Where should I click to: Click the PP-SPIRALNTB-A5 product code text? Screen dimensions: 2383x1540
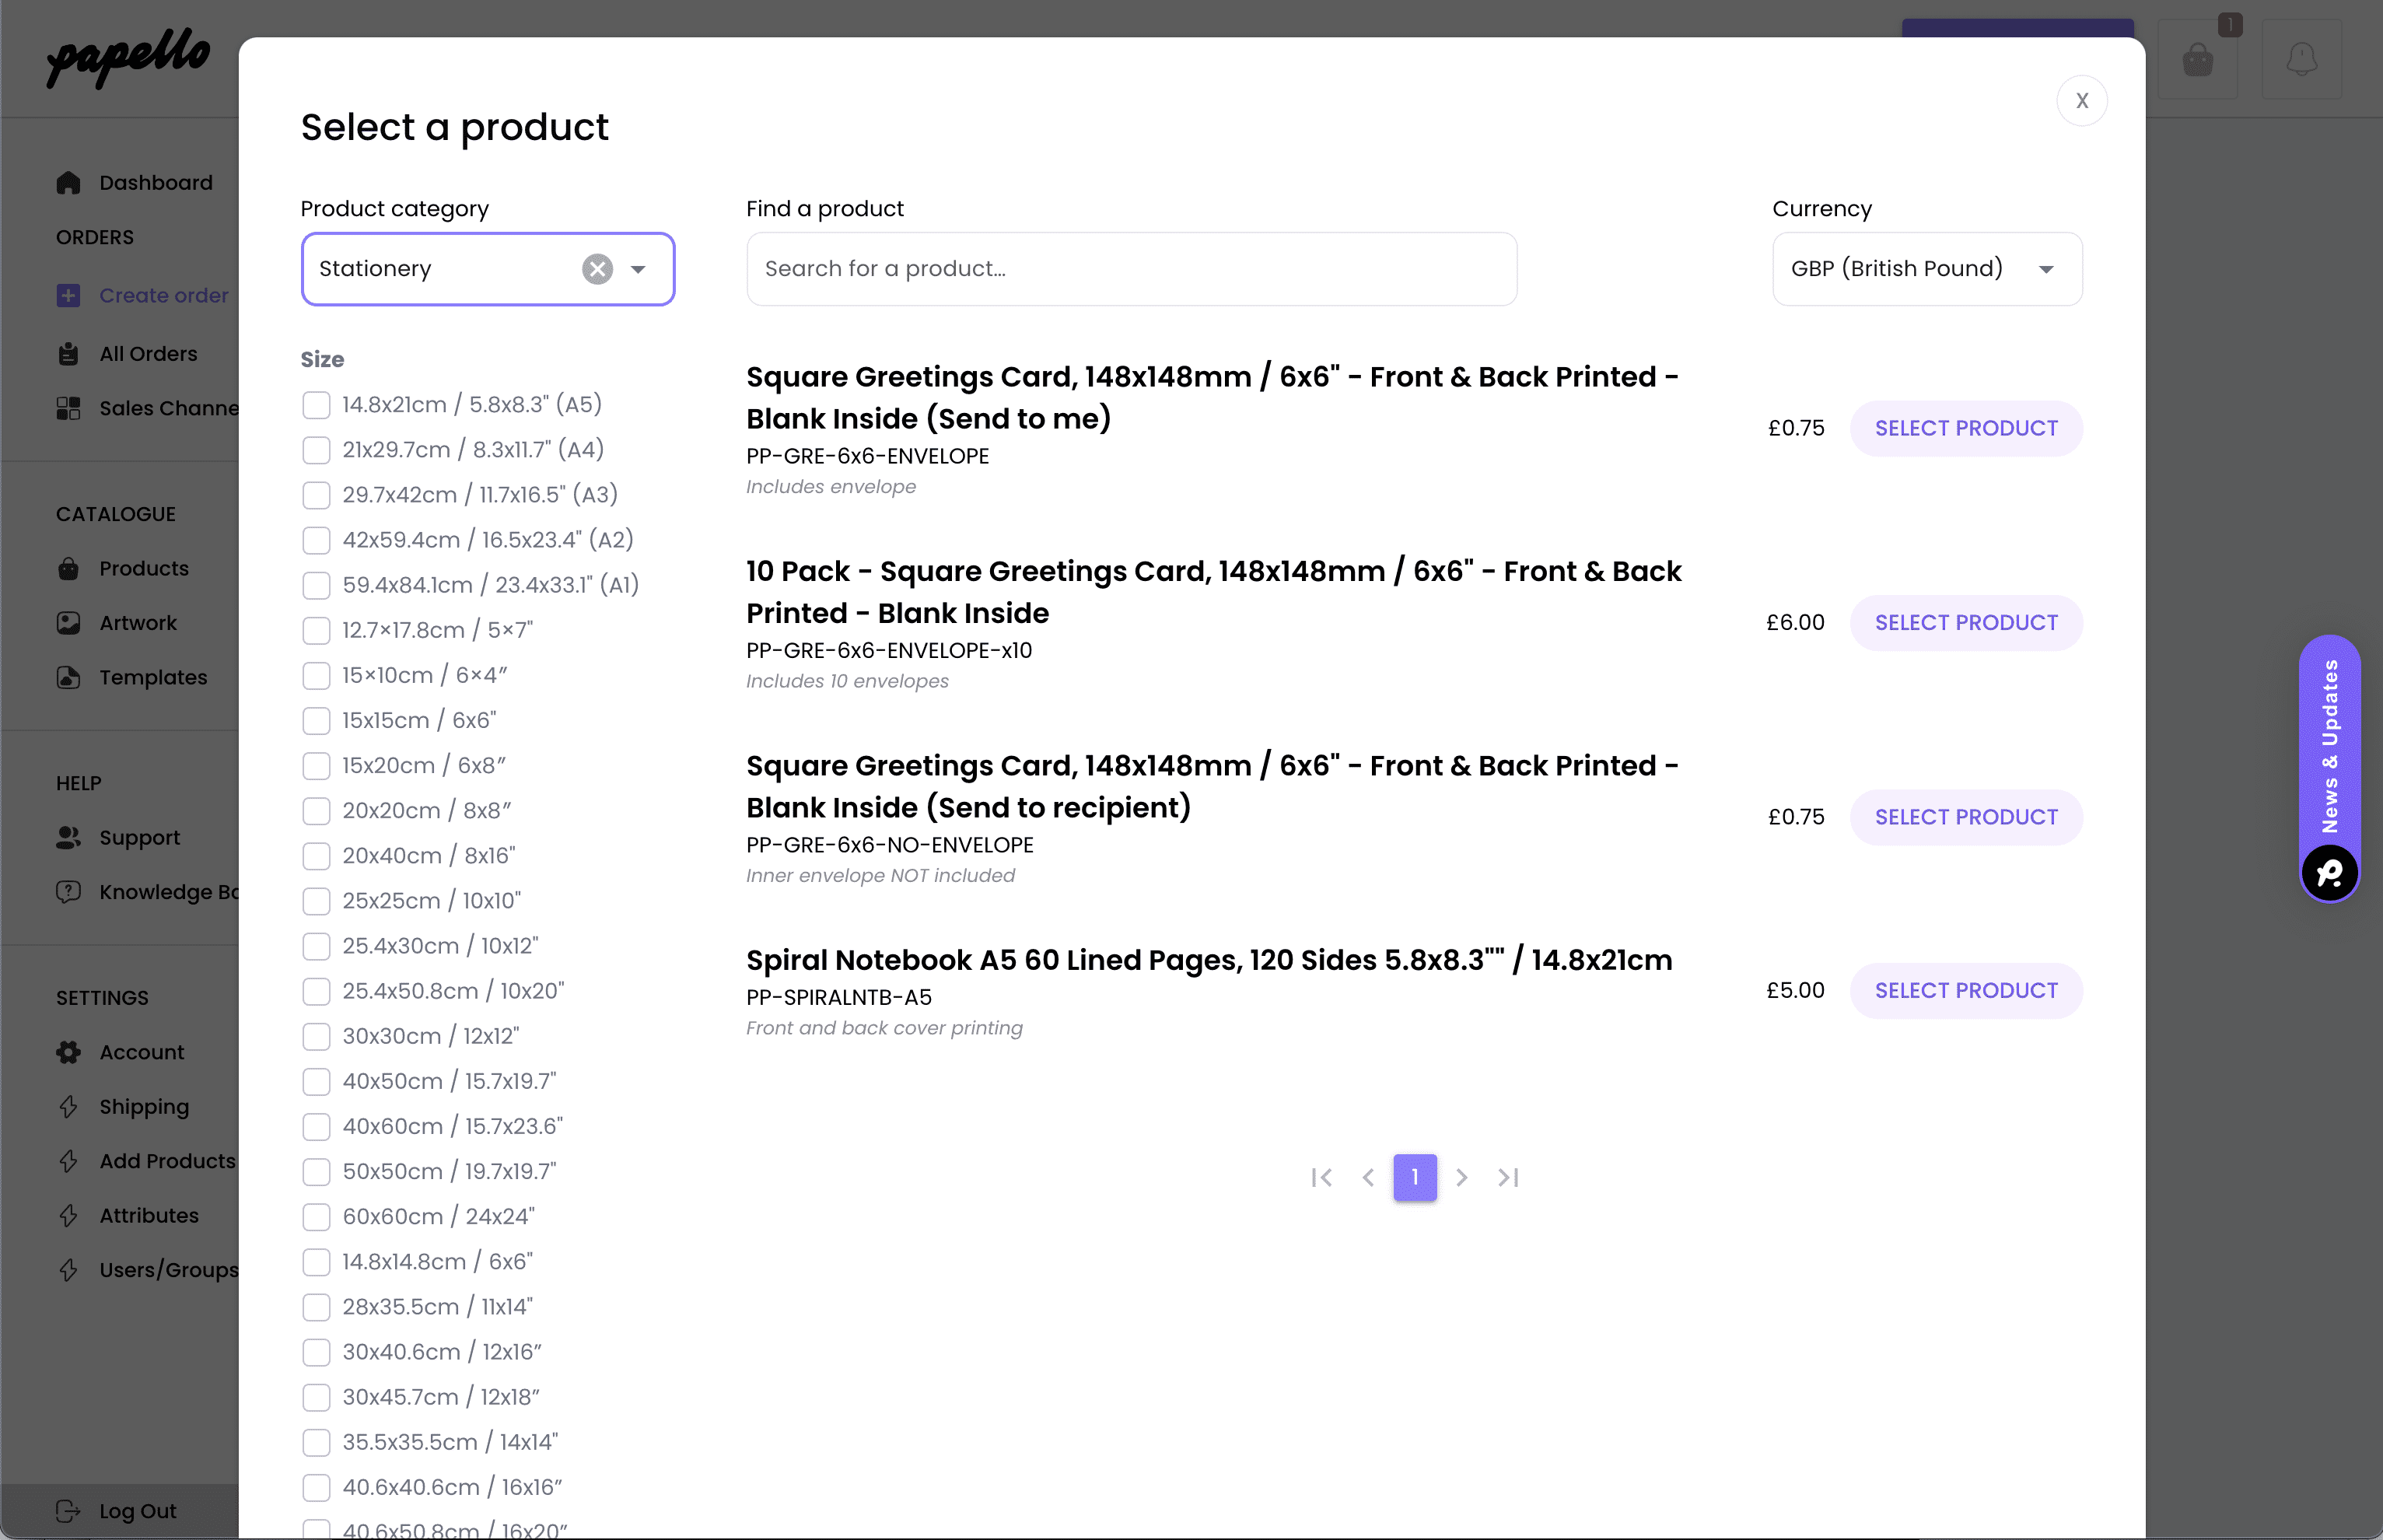838,997
